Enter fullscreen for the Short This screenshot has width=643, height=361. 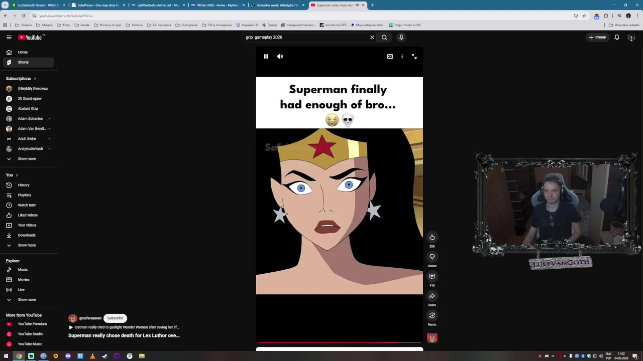[x=414, y=57]
